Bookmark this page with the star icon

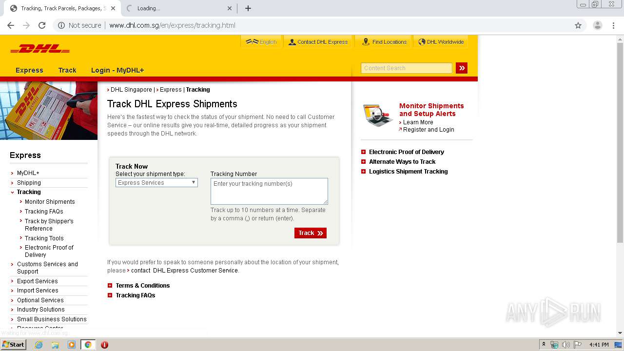tap(578, 25)
